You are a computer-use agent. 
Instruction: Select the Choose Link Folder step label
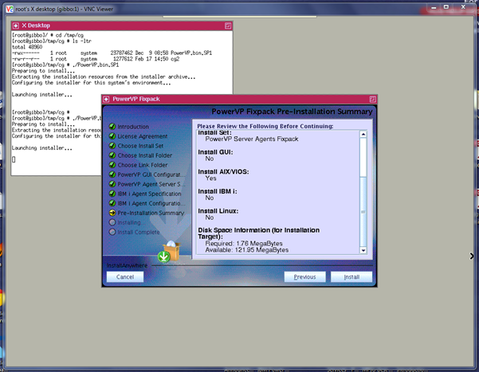tap(143, 165)
